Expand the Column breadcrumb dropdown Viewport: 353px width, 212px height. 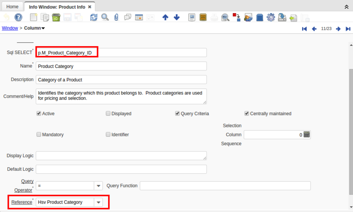[x=43, y=28]
